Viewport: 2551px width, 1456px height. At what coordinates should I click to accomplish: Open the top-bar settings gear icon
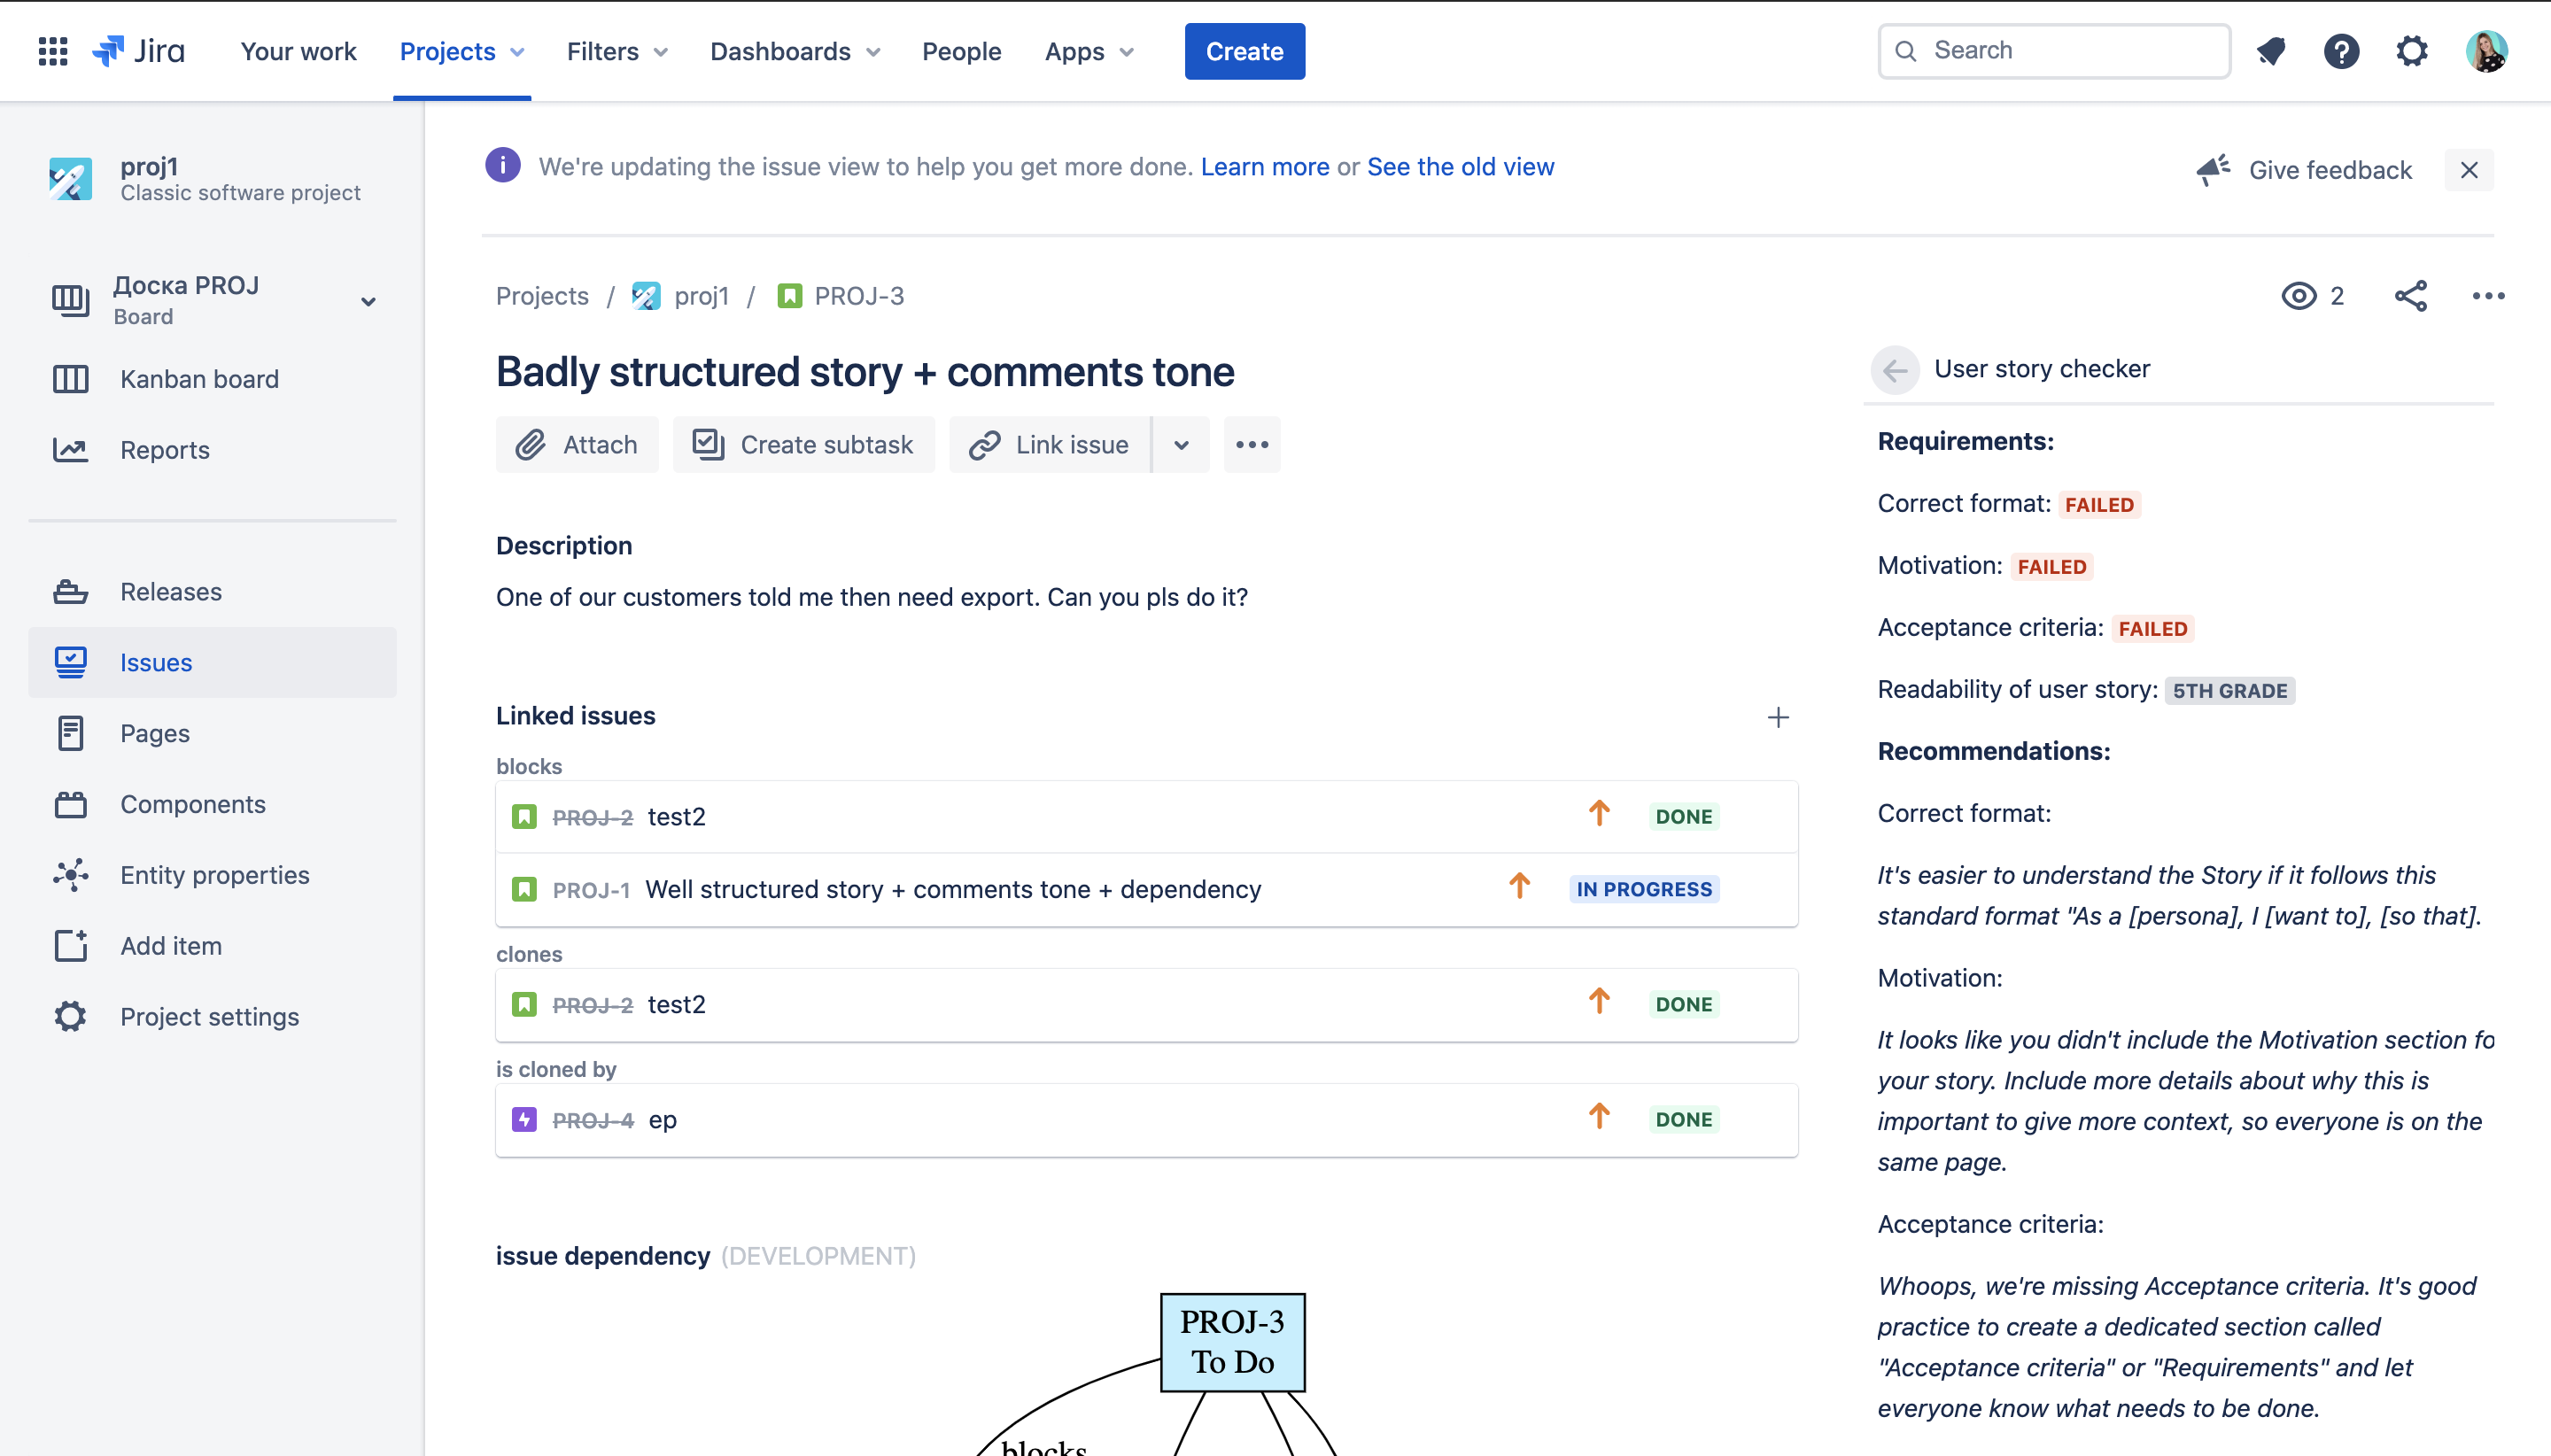[2412, 51]
